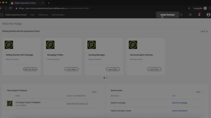Close the Adobe Experience Cloud tab

point(43,3)
